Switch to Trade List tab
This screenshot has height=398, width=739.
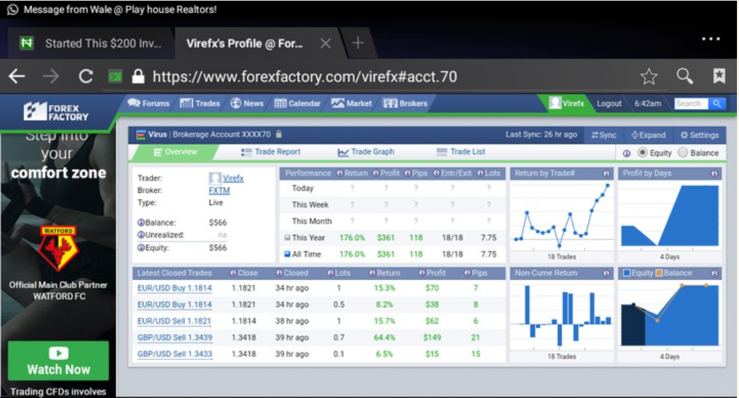point(461,152)
